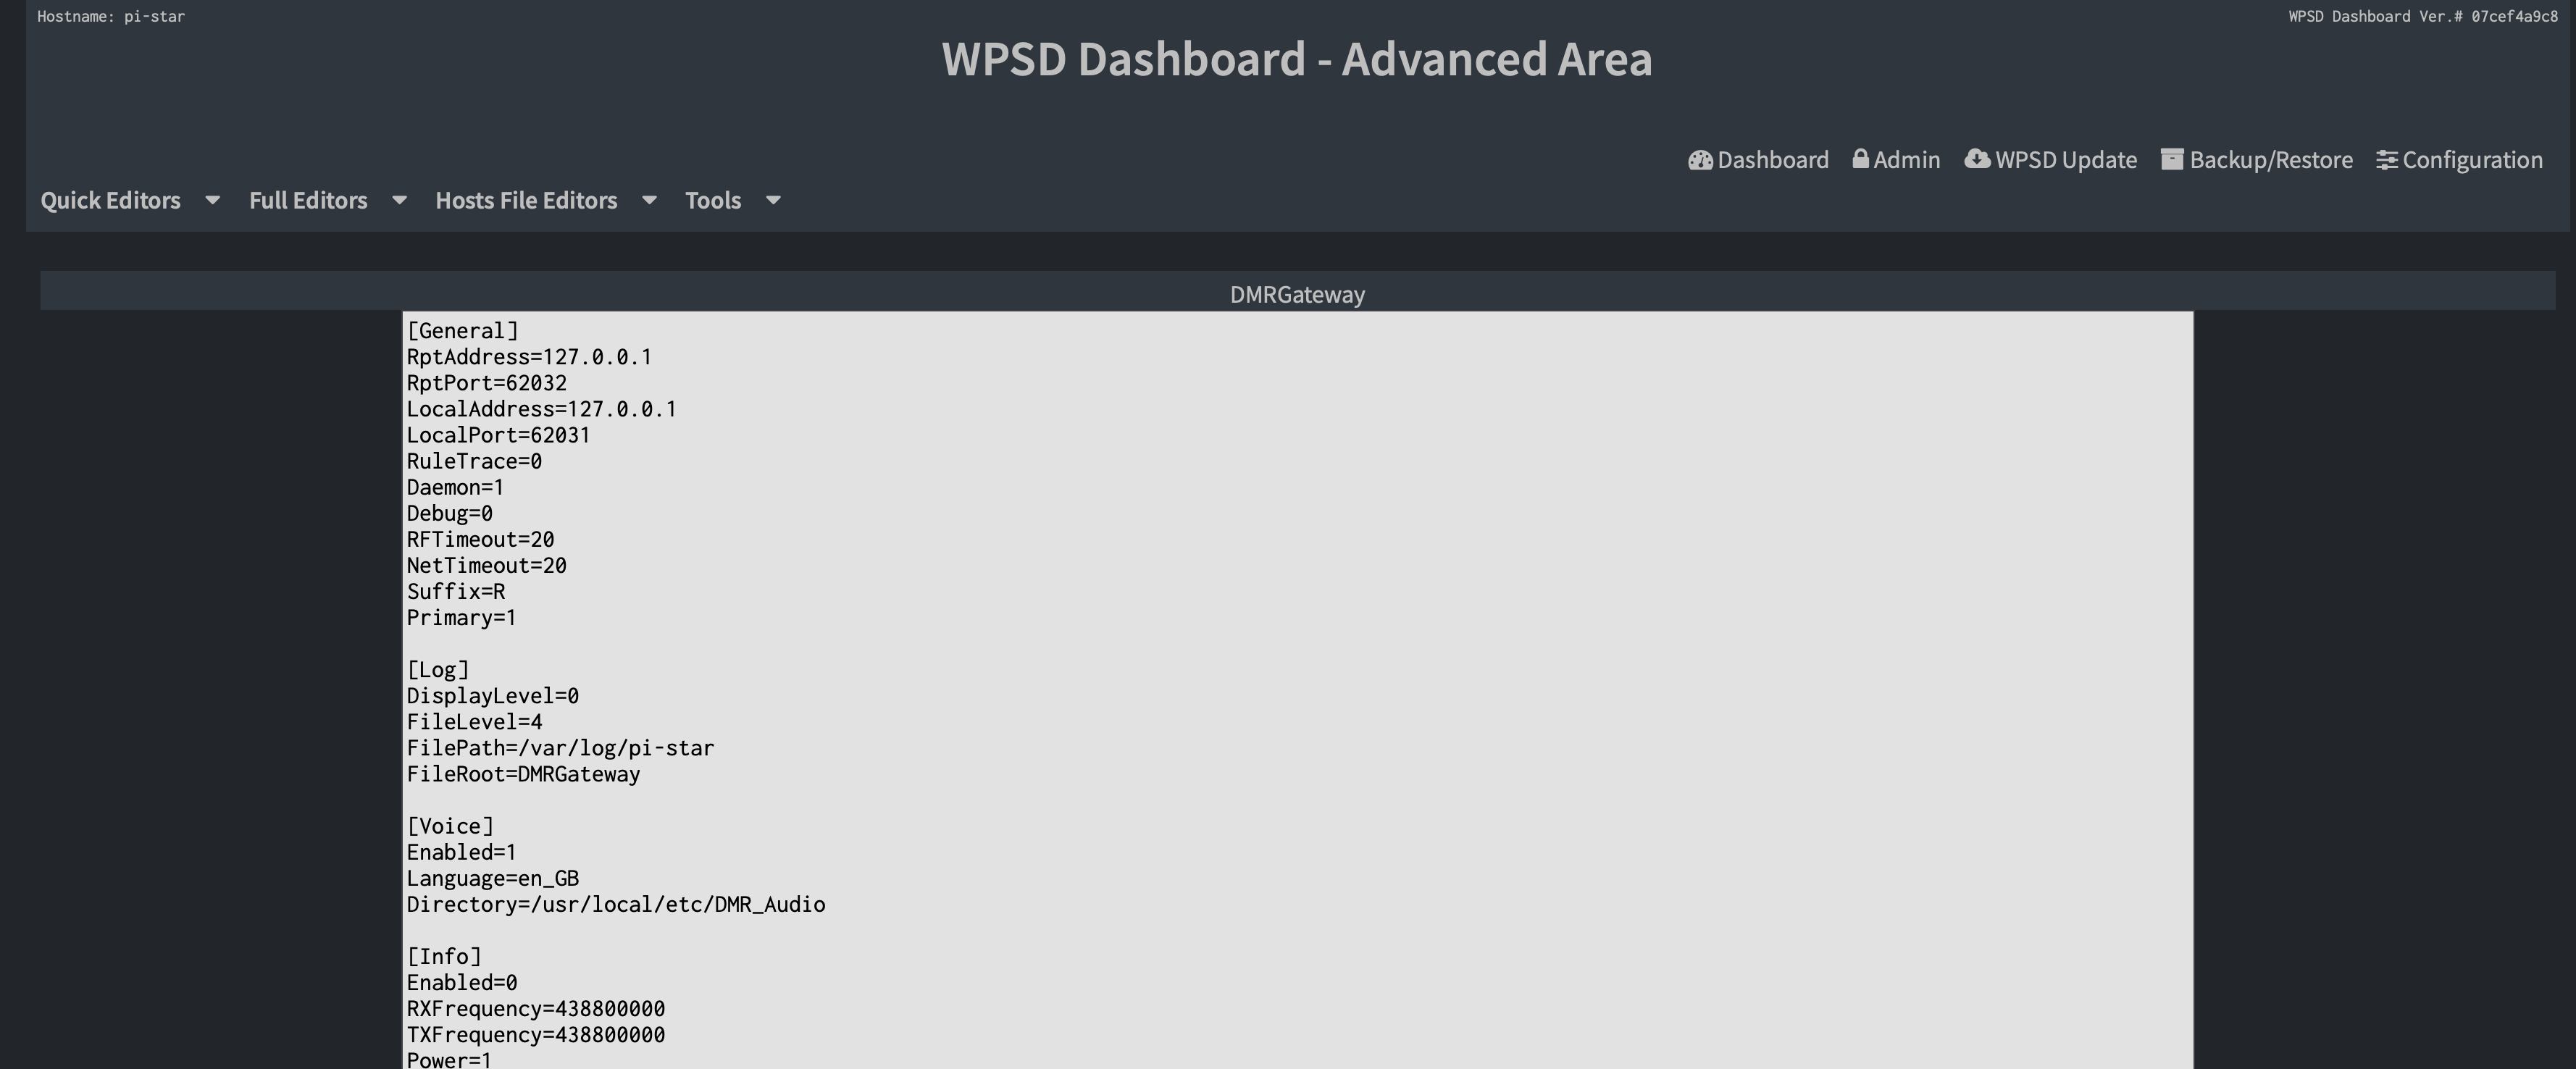Open the Quick Editors menu
Viewport: 2576px width, 1069px height.
click(111, 200)
